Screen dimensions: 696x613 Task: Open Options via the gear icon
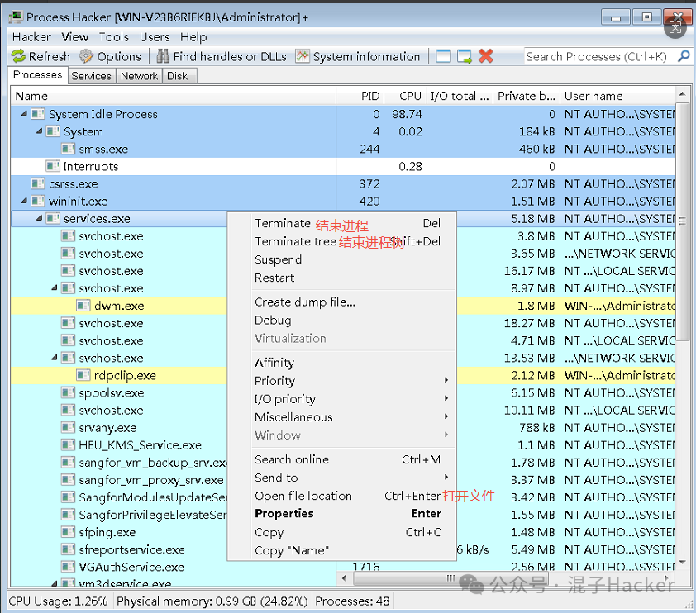pos(86,56)
